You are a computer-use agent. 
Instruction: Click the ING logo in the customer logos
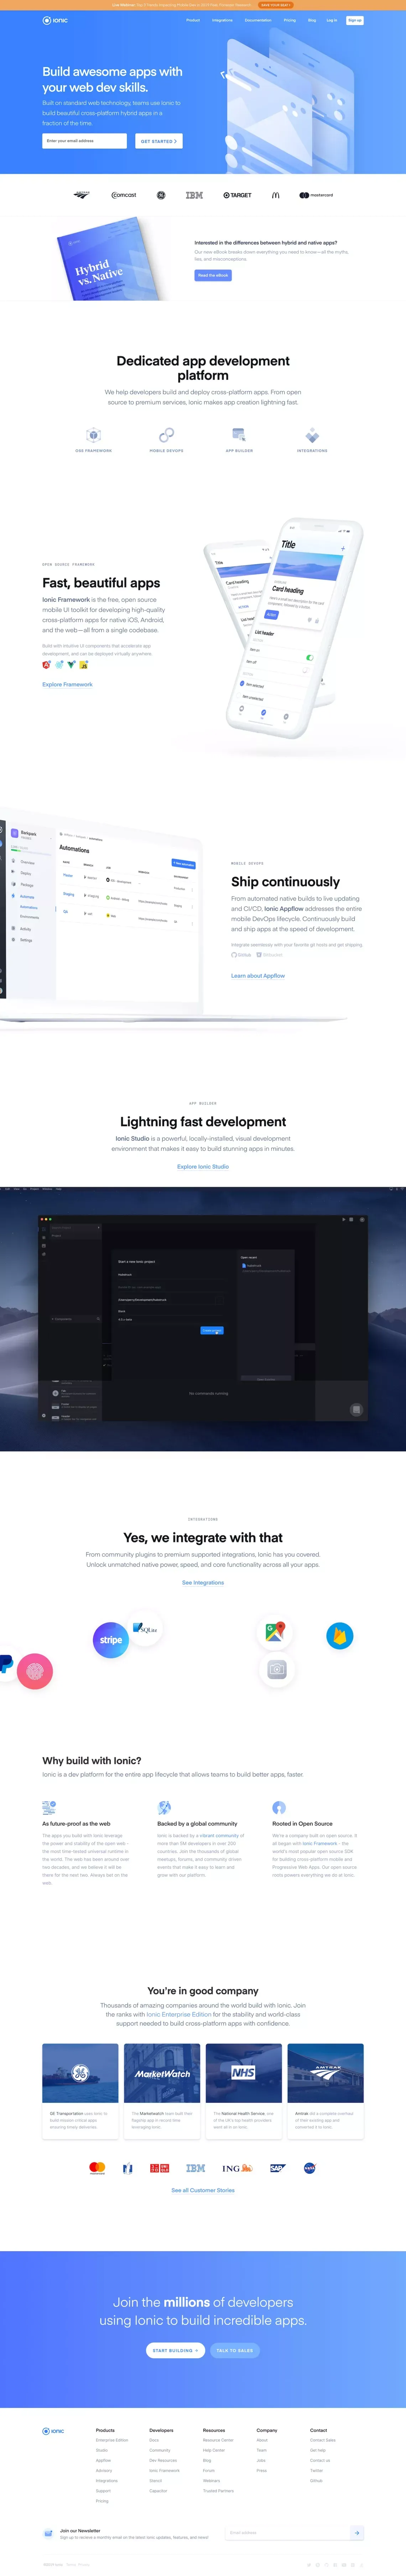click(237, 2168)
